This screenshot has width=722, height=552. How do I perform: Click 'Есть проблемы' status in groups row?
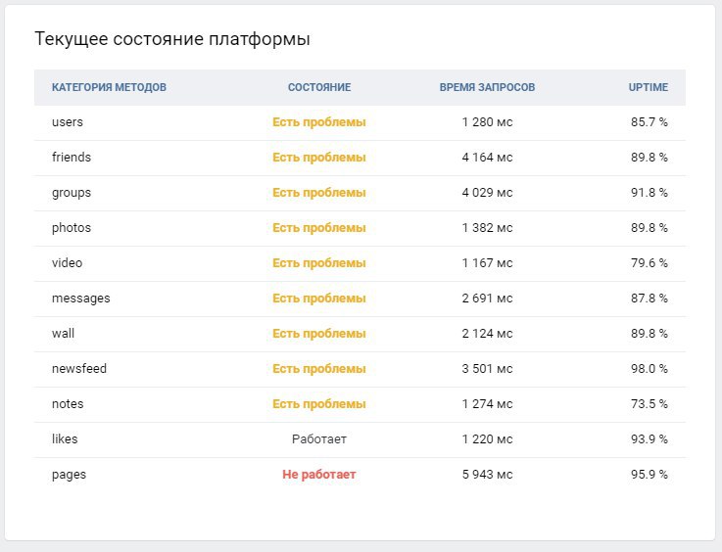319,193
